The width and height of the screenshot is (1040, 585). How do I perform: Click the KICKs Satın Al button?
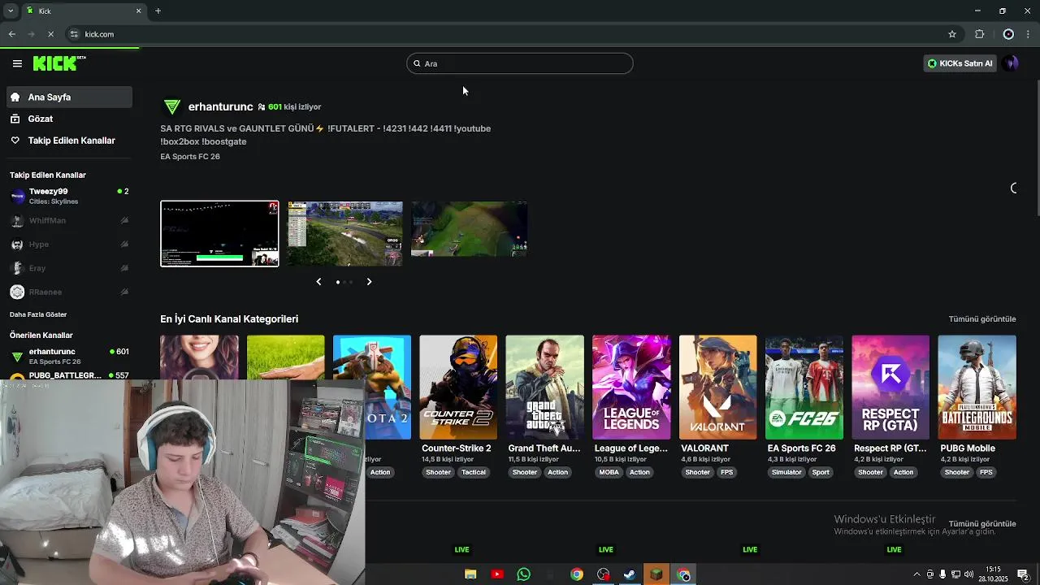pyautogui.click(x=960, y=63)
